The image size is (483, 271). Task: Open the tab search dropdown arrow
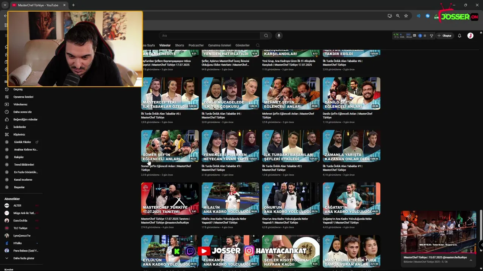pos(5,5)
